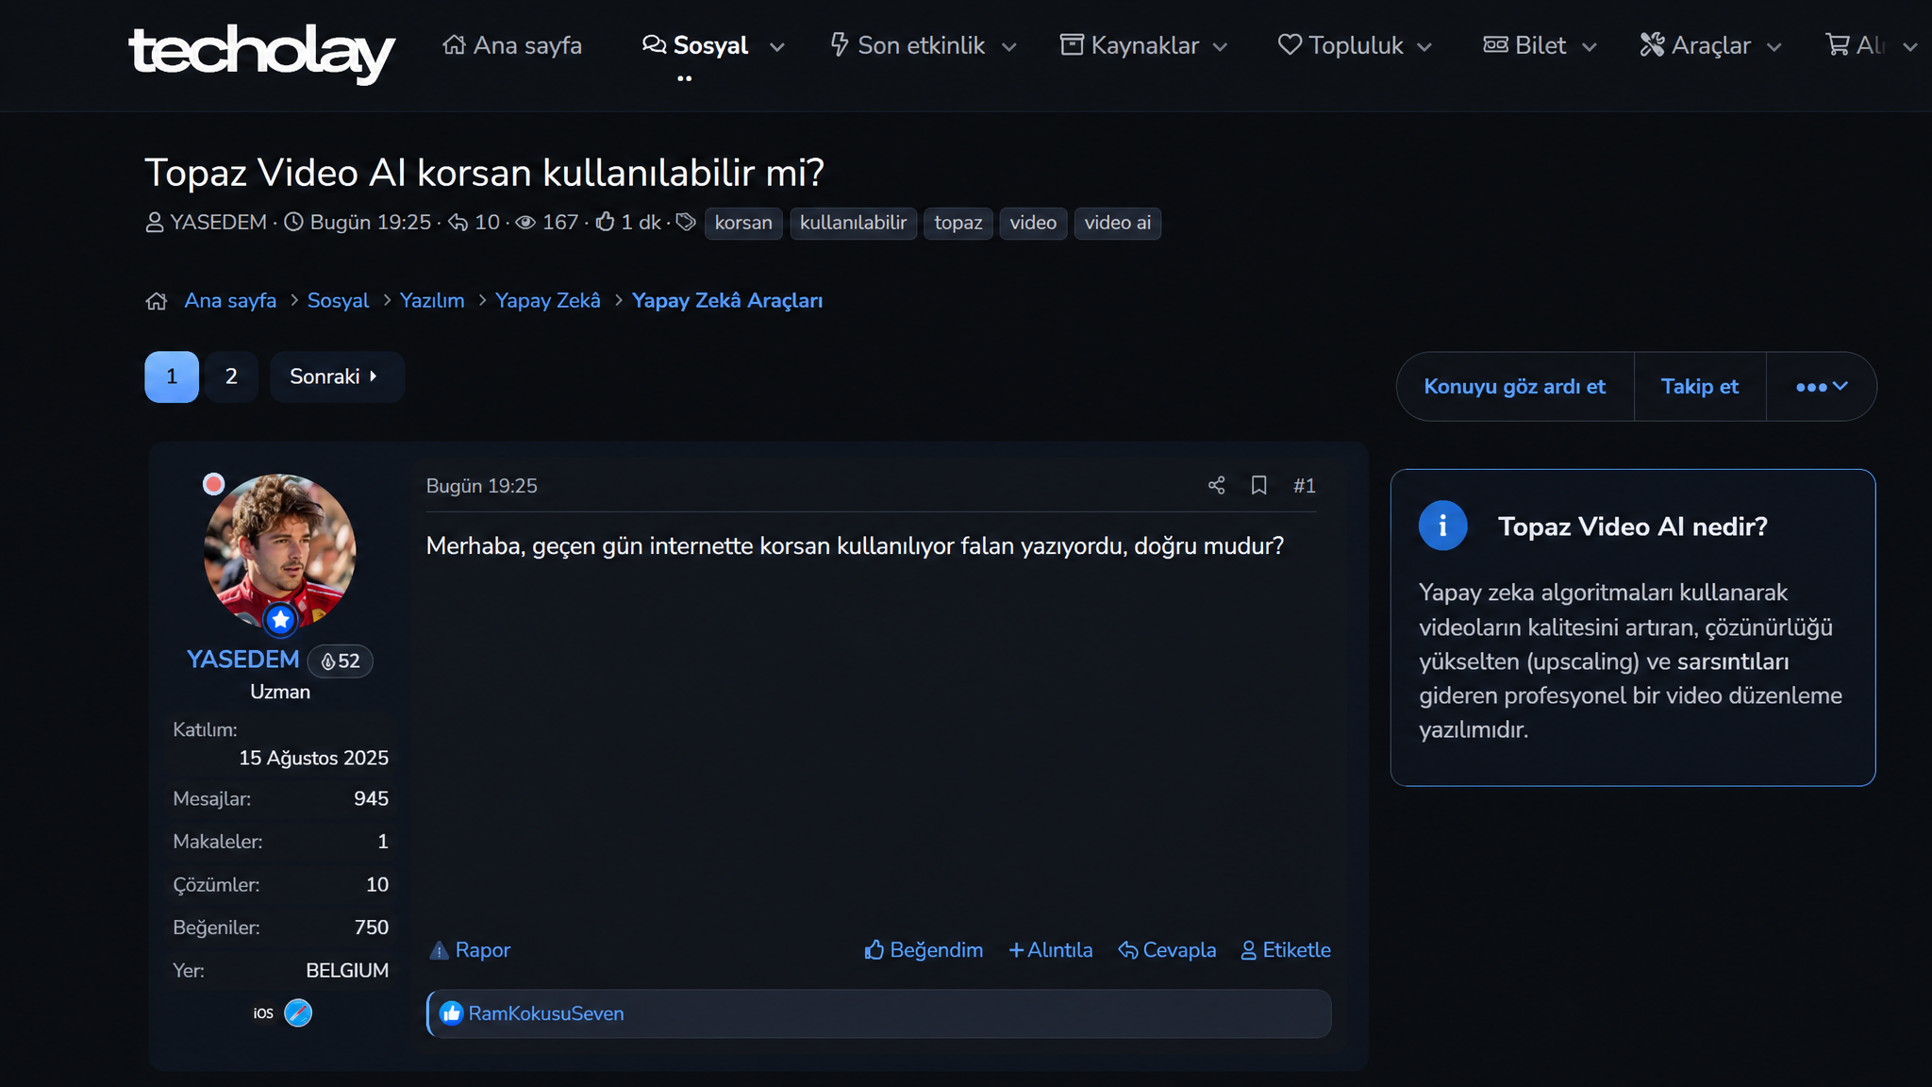Open RamKokusuSeven's profile link
The width and height of the screenshot is (1932, 1087).
(x=546, y=1013)
